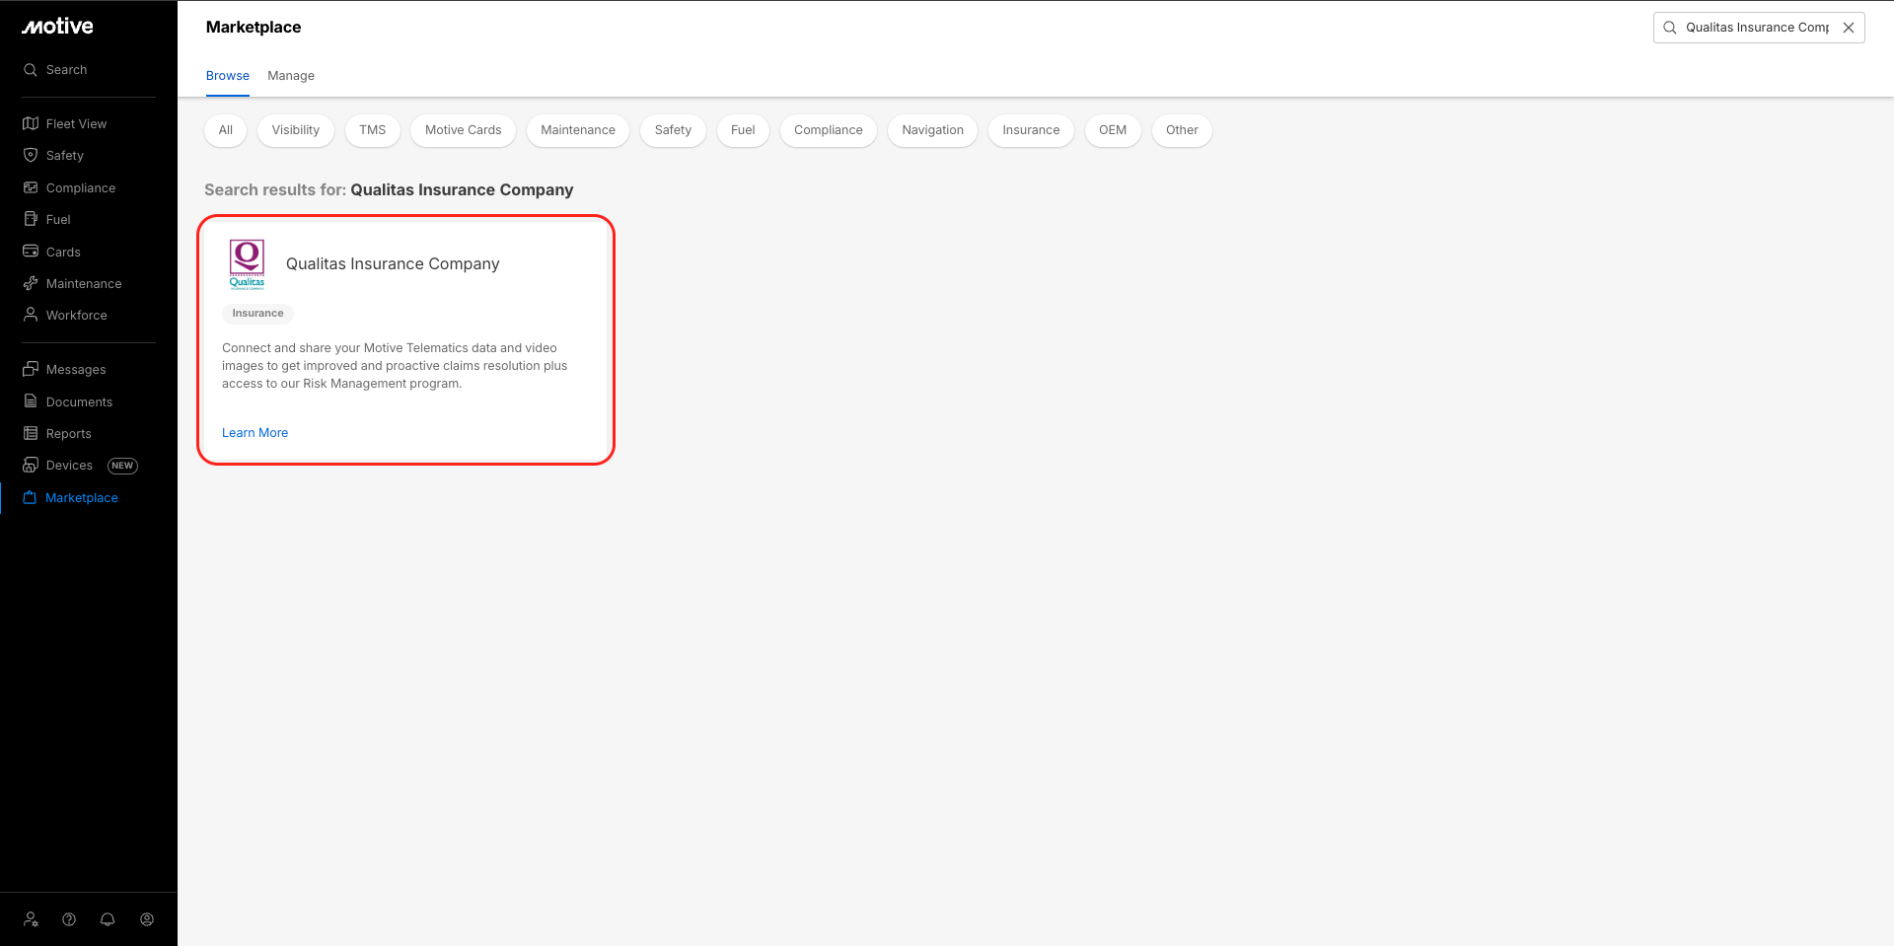Click the Motive logo in sidebar
This screenshot has width=1894, height=946.
[x=57, y=27]
